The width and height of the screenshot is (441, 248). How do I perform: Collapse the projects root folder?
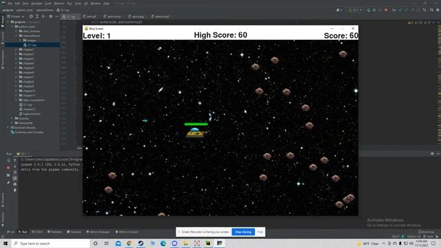pyautogui.click(x=8, y=21)
